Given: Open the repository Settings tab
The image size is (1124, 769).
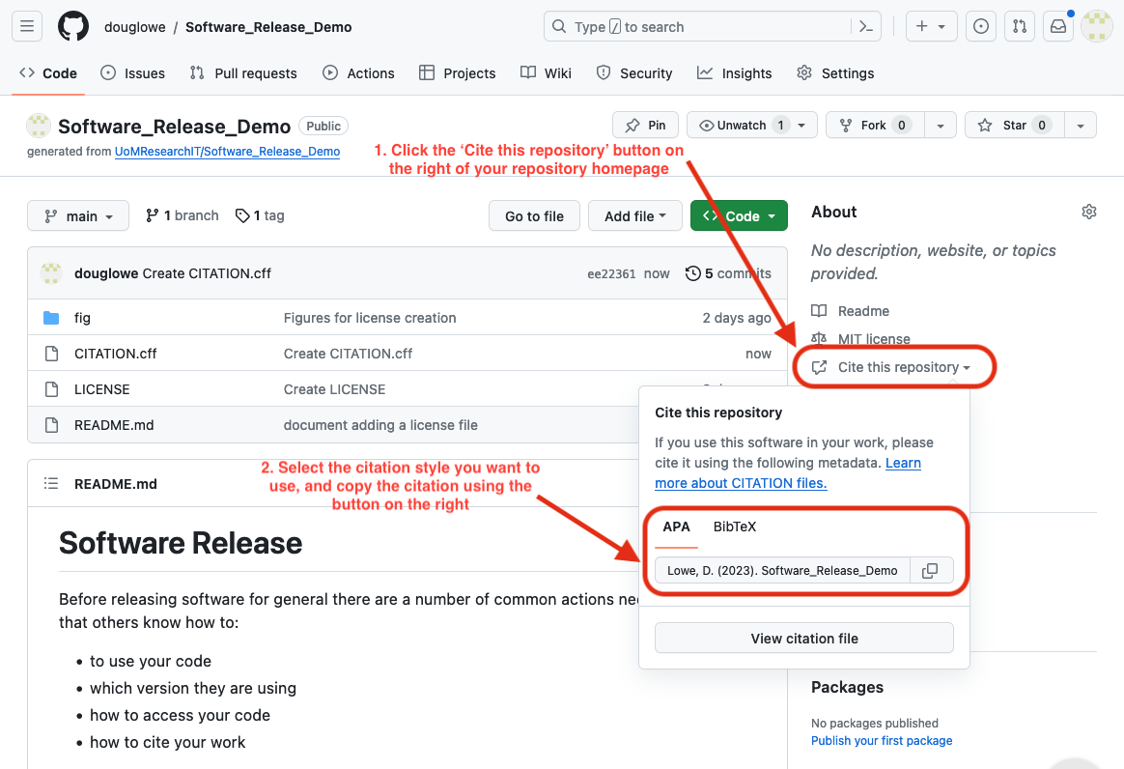Looking at the screenshot, I should tap(836, 73).
